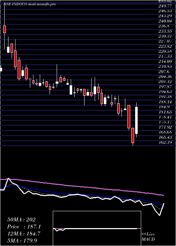Click the 162.19 price axis label
176x246 pixels.
[166, 142]
